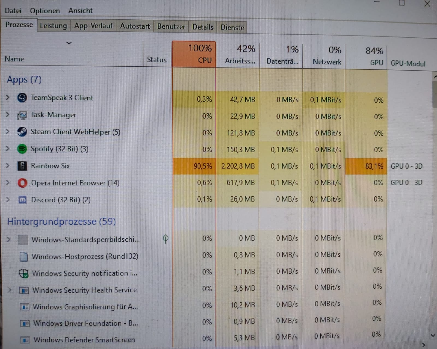Sort by the Status column header
Screen dimensions: 437x349
point(157,60)
